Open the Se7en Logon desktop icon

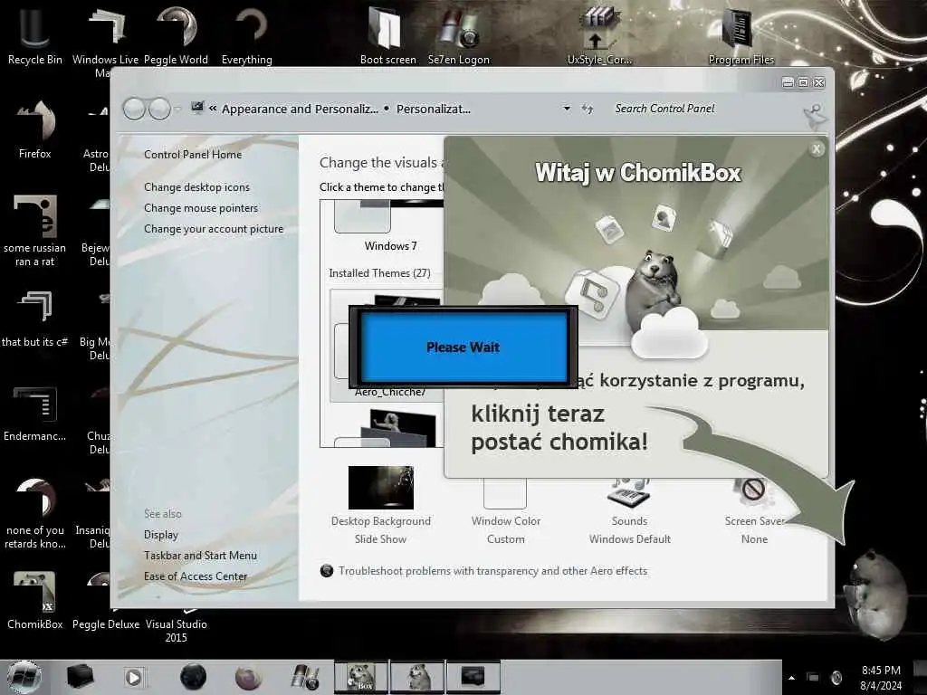click(x=459, y=34)
